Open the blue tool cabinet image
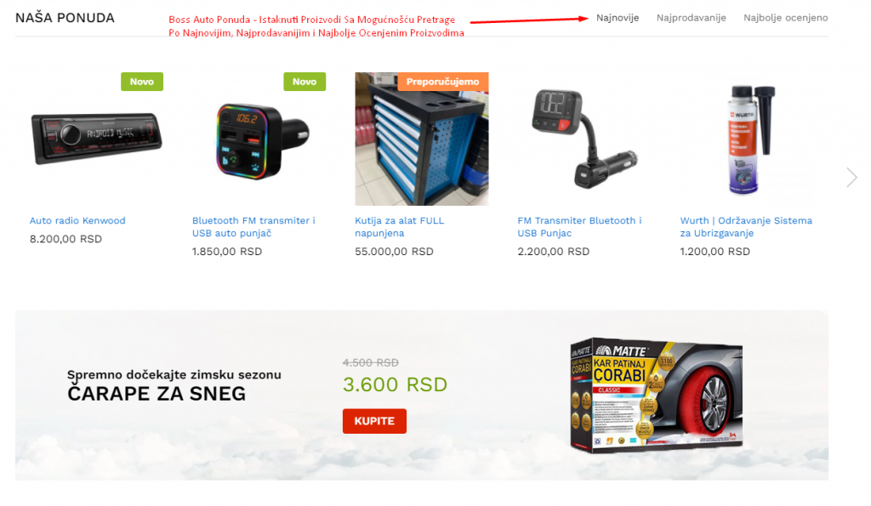The height and width of the screenshot is (506, 871). click(422, 139)
